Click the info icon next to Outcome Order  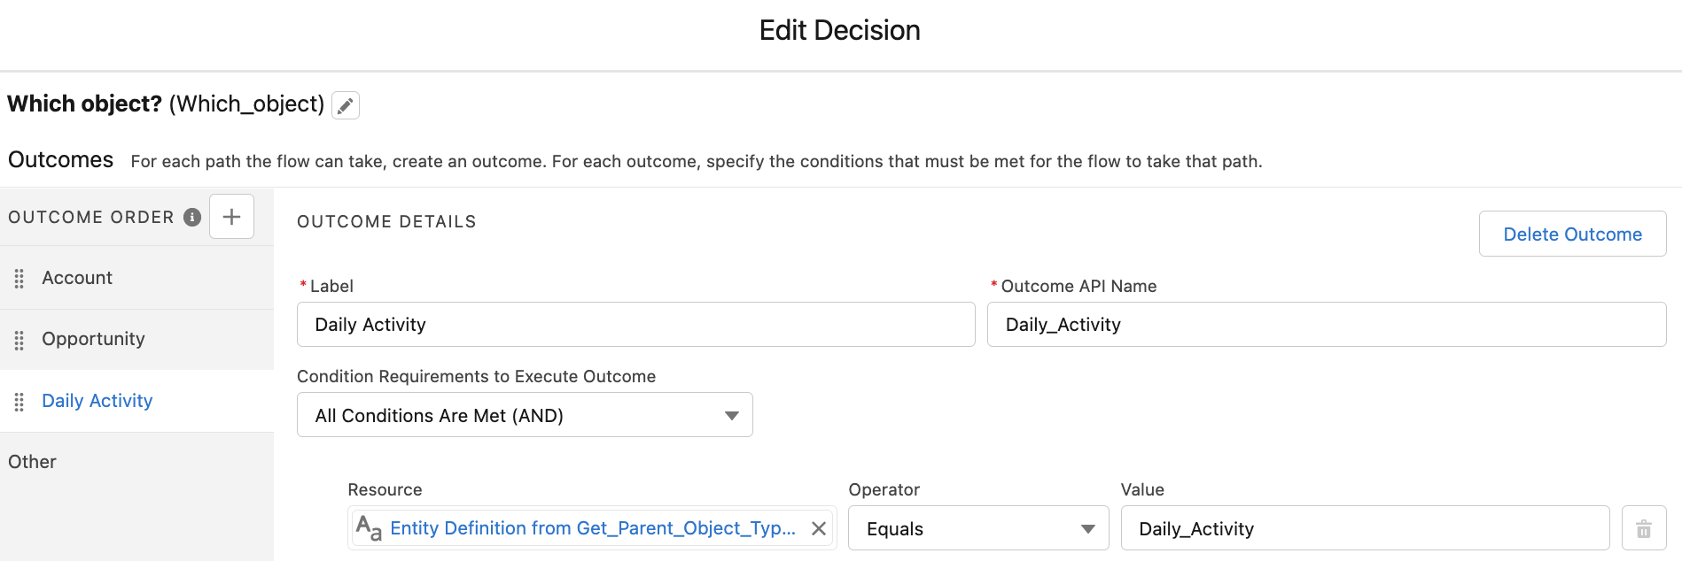tap(191, 216)
